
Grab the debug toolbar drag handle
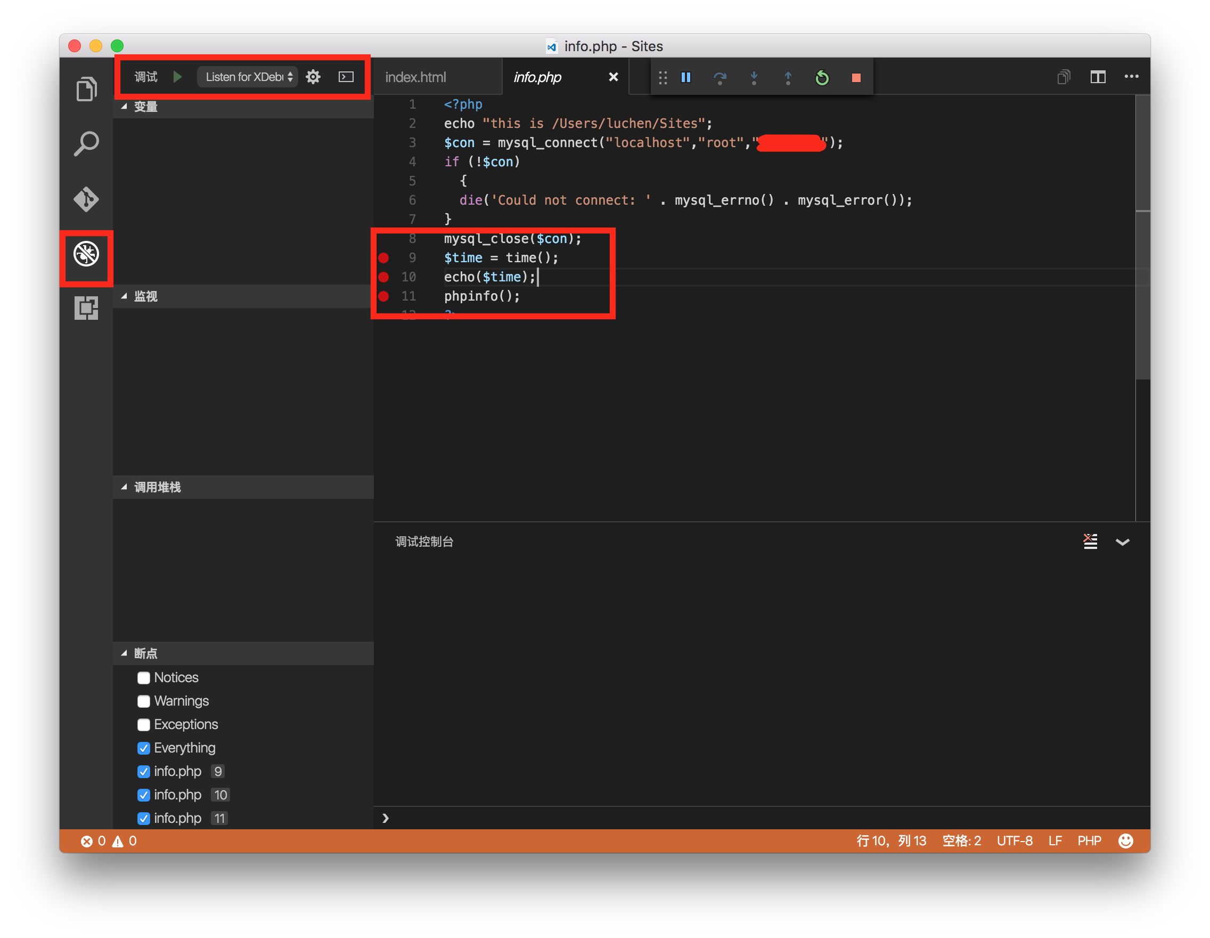[x=663, y=78]
